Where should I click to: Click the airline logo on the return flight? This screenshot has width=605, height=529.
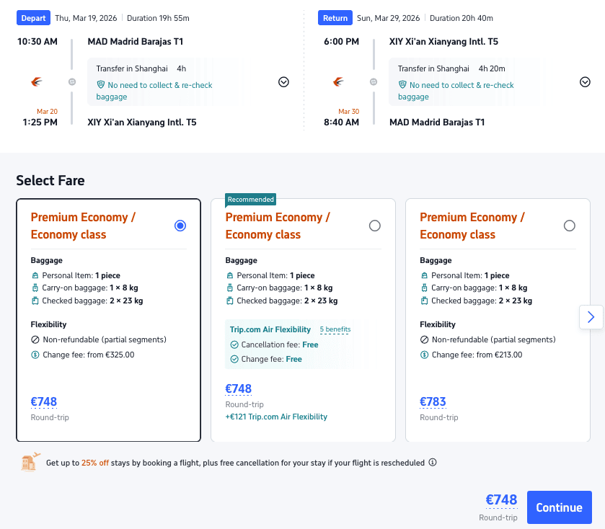pyautogui.click(x=339, y=81)
